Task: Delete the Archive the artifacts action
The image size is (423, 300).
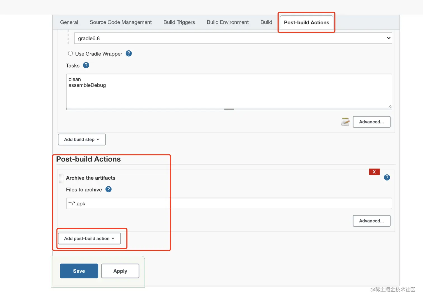Action: pyautogui.click(x=374, y=172)
